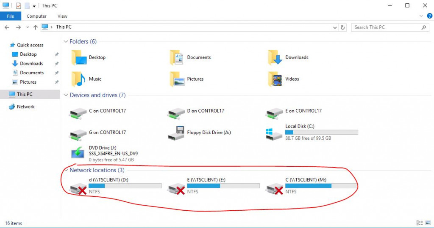Select Desktop in the navigation pane
Viewport: 434px width, 228px height.
[x=28, y=54]
